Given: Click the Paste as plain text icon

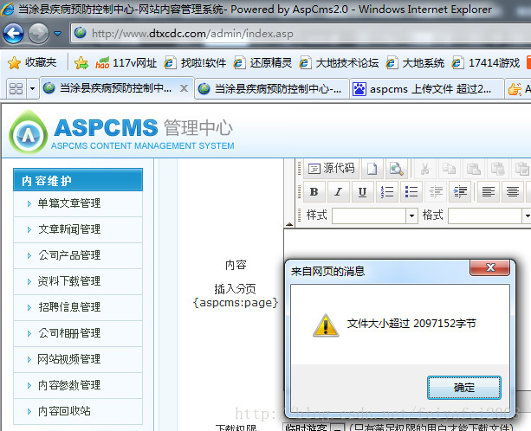Looking at the screenshot, I should pos(498,168).
